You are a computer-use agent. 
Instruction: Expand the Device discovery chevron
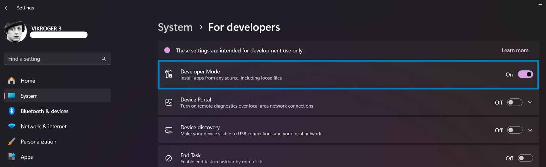click(x=530, y=130)
